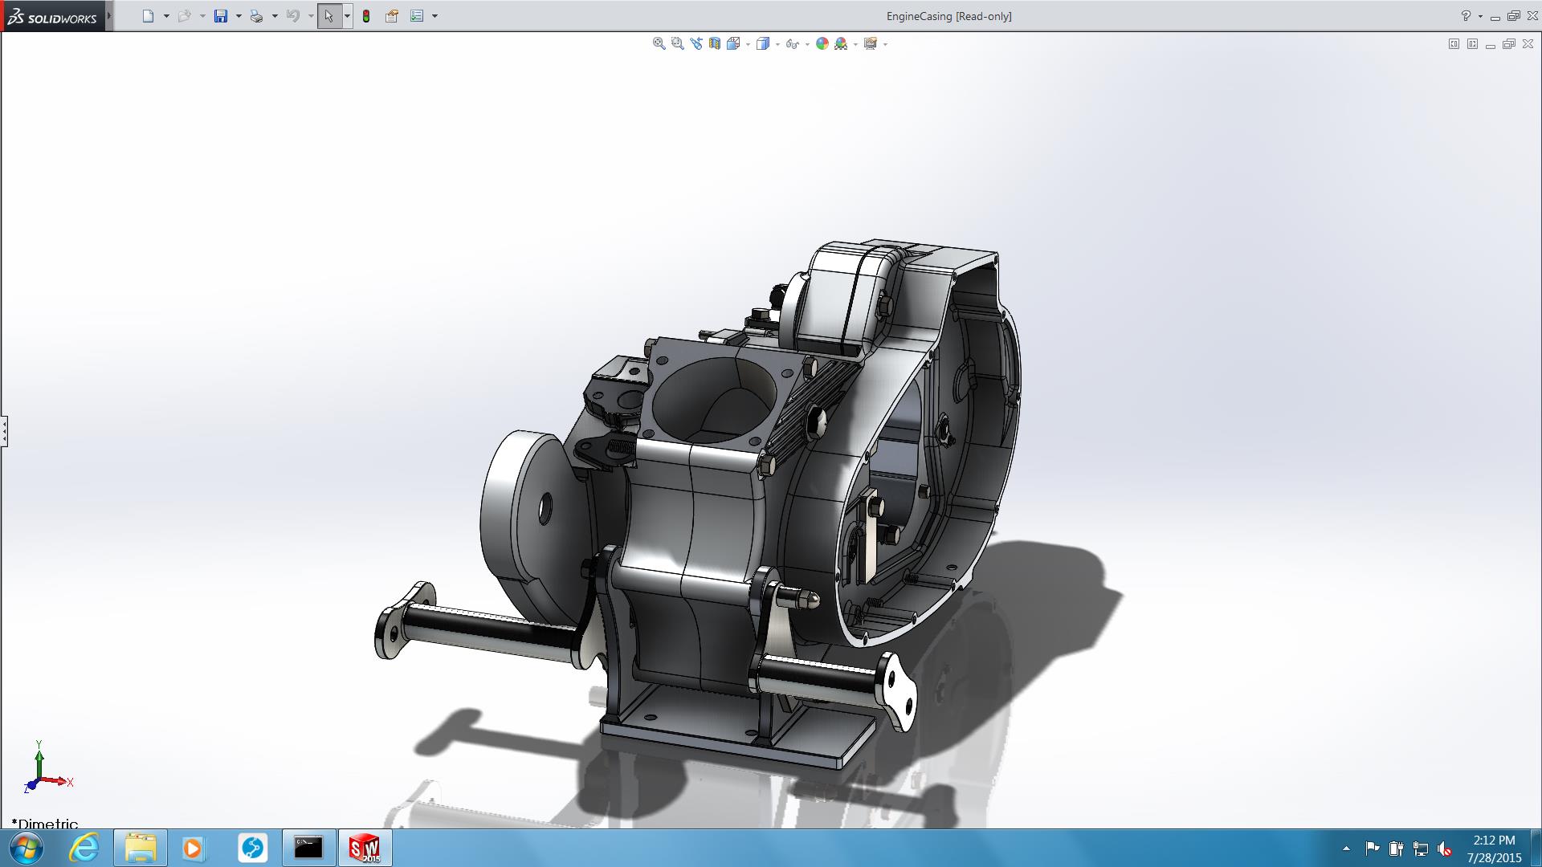Open the Command Prompt taskbar icon
Image resolution: width=1542 pixels, height=867 pixels.
coord(308,848)
